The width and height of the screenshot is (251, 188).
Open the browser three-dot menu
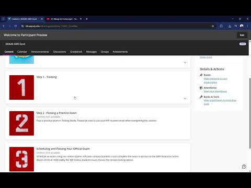tap(247, 26)
